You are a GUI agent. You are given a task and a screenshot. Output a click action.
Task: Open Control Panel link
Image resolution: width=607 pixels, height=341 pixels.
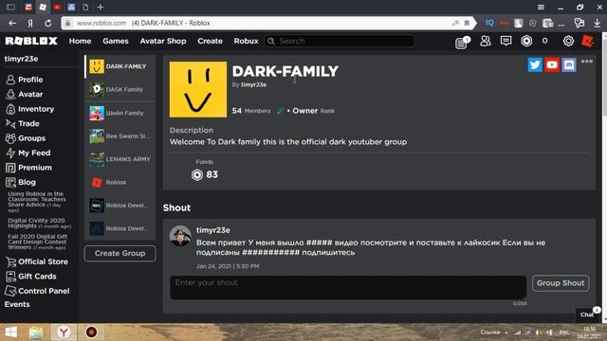coord(38,291)
